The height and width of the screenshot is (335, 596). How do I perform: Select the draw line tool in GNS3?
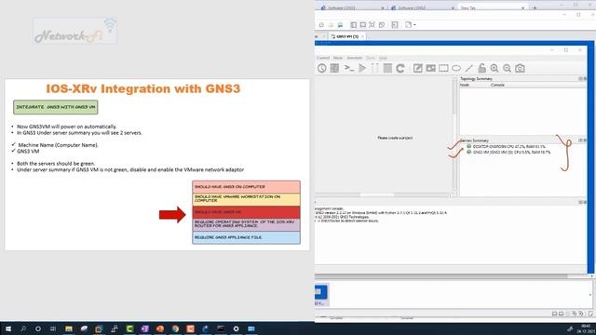469,68
